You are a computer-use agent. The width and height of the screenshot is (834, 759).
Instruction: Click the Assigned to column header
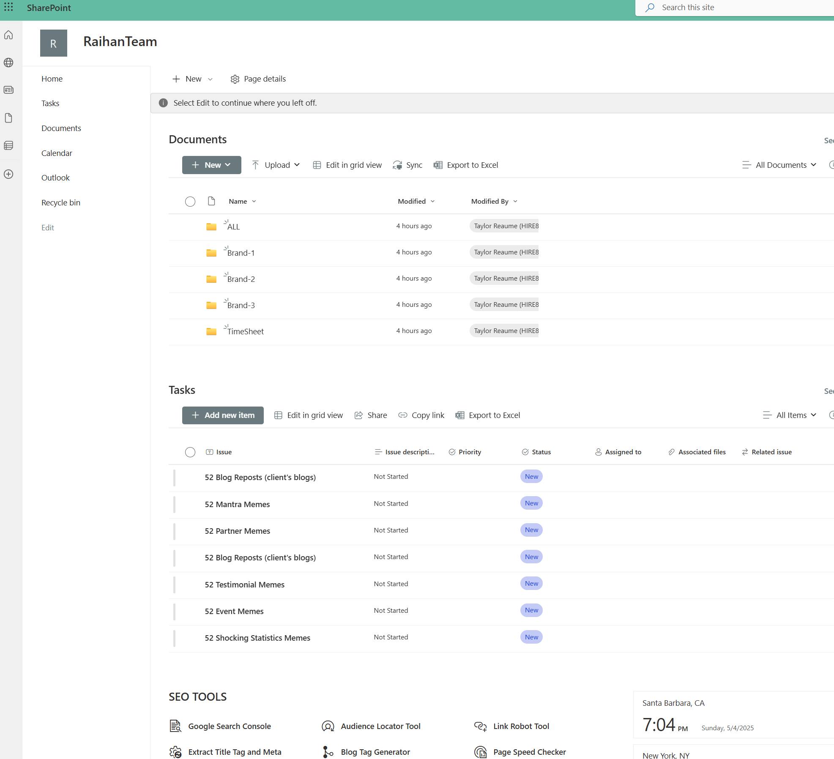point(618,452)
